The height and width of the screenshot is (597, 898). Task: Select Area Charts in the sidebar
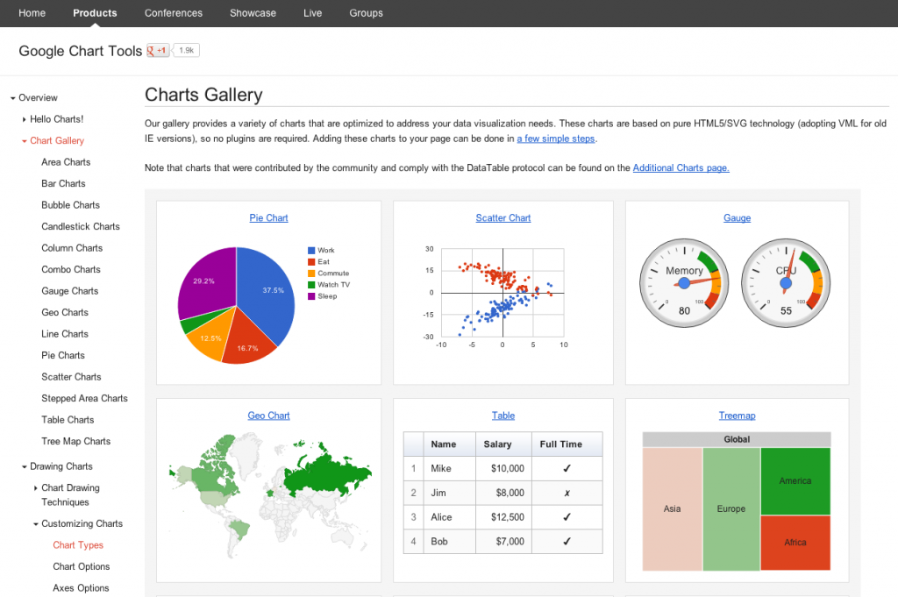pyautogui.click(x=65, y=161)
